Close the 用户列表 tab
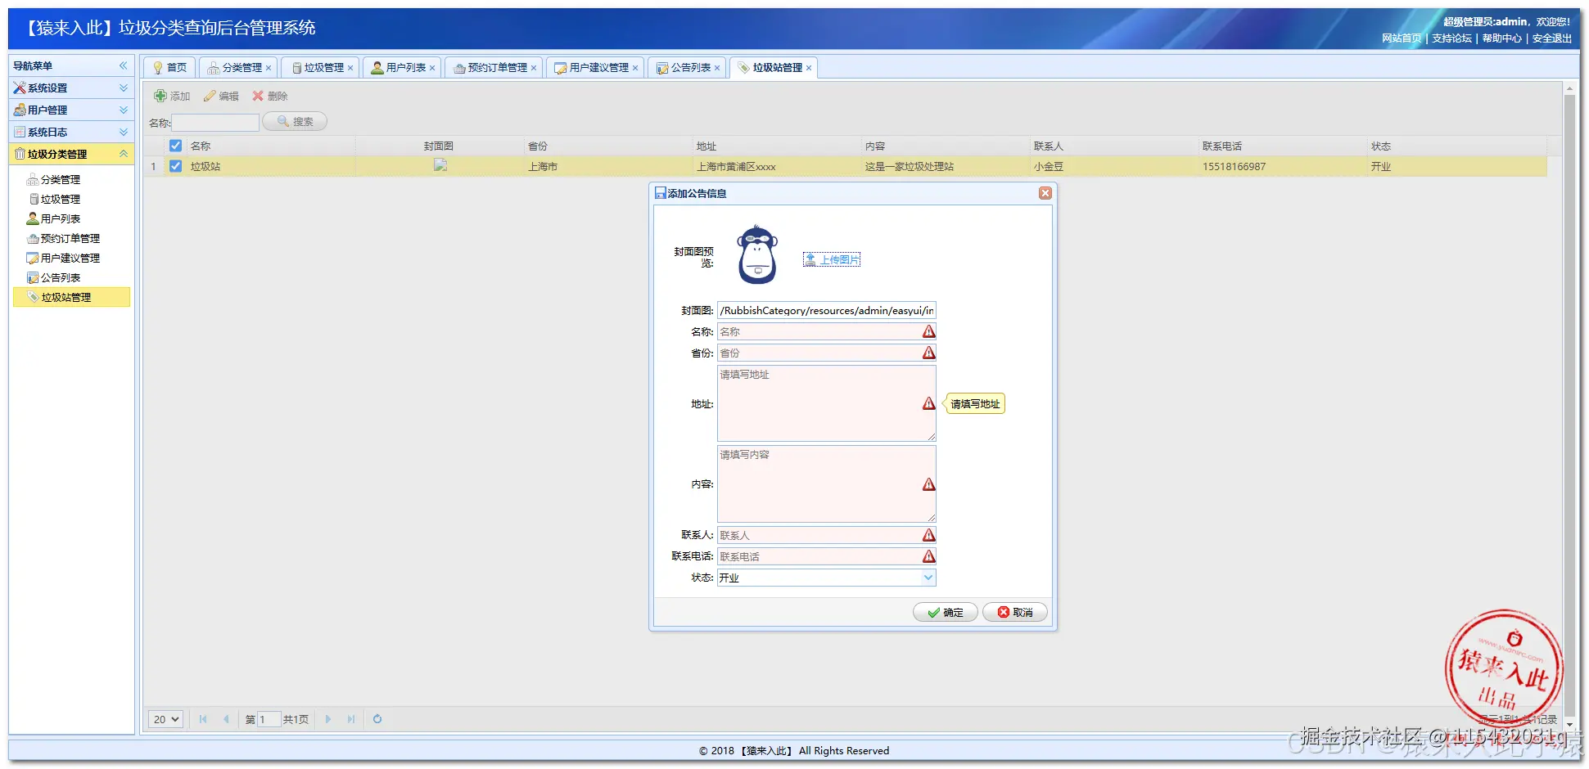Image resolution: width=1589 pixels, height=769 pixels. coord(432,68)
